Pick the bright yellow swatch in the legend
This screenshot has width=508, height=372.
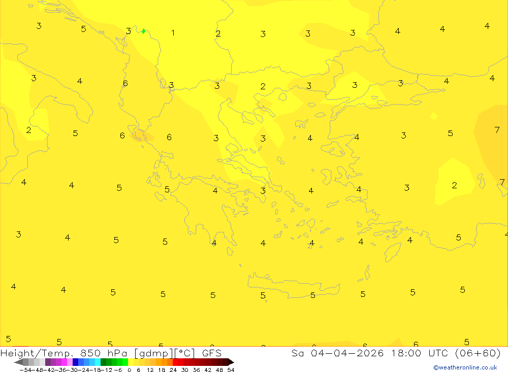point(131,362)
